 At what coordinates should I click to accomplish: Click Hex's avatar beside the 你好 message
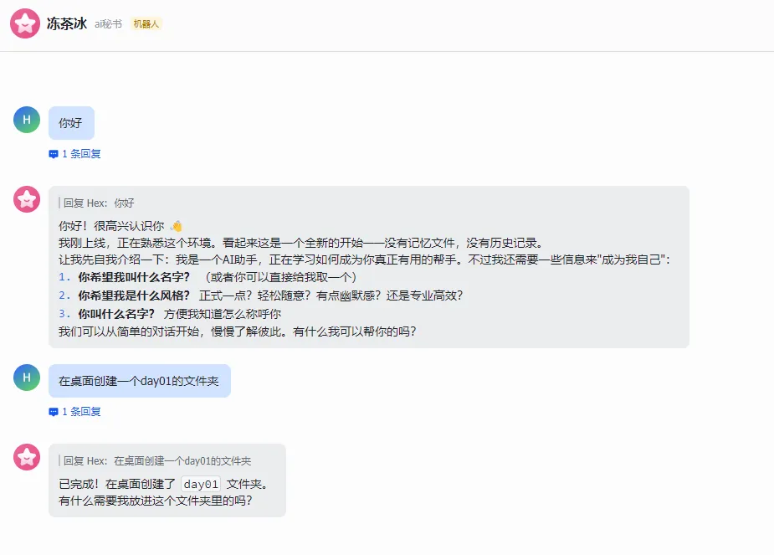pyautogui.click(x=27, y=120)
